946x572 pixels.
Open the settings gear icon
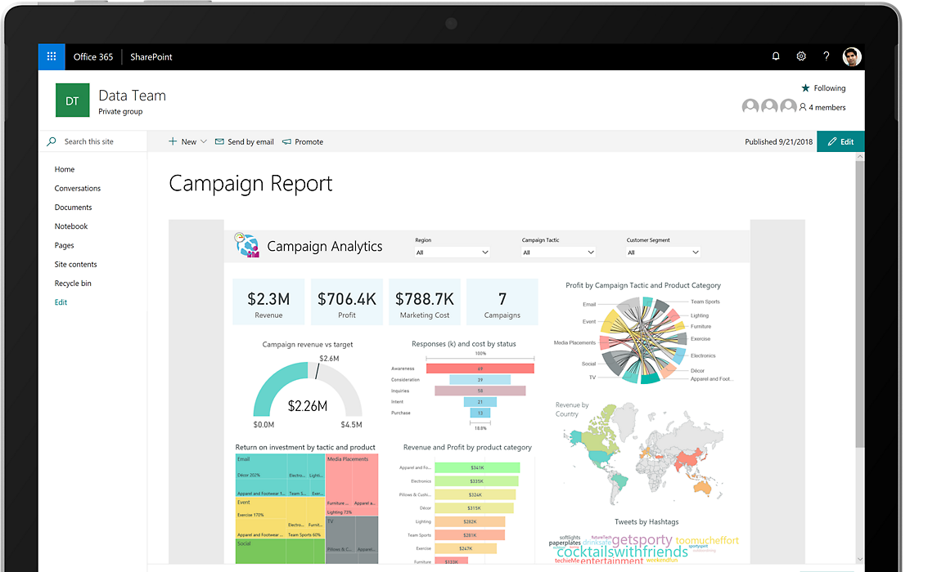801,56
